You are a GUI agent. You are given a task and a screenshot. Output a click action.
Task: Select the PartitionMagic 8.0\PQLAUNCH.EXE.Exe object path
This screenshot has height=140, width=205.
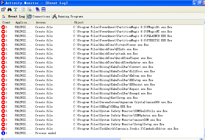123,36
